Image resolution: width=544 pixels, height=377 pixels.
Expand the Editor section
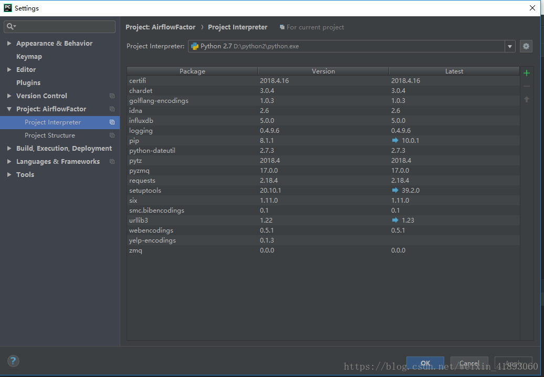(9, 70)
